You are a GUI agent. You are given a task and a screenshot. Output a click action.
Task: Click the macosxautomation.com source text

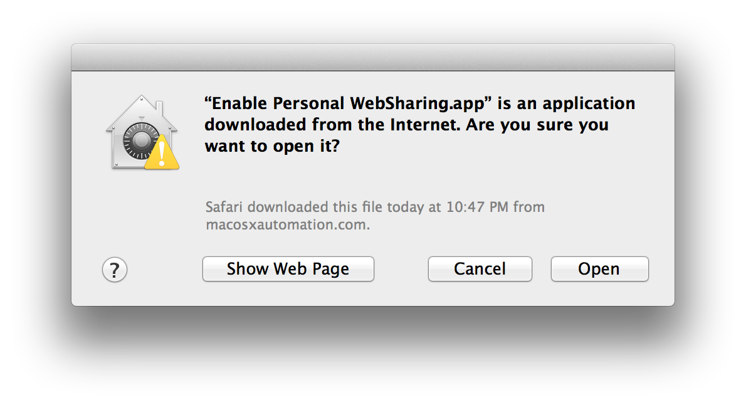pyautogui.click(x=287, y=224)
